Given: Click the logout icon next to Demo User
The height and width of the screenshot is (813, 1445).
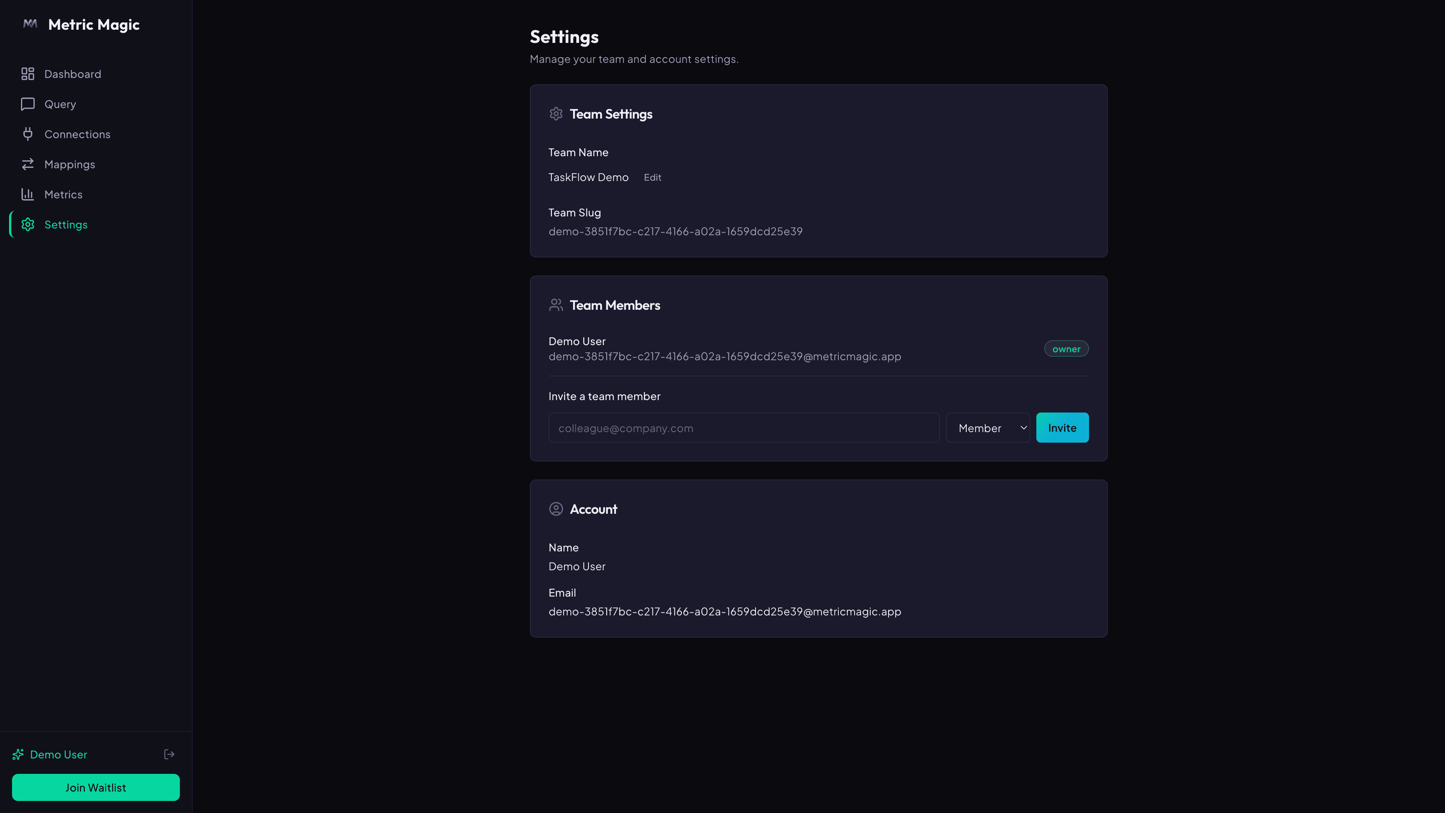Looking at the screenshot, I should 169,754.
